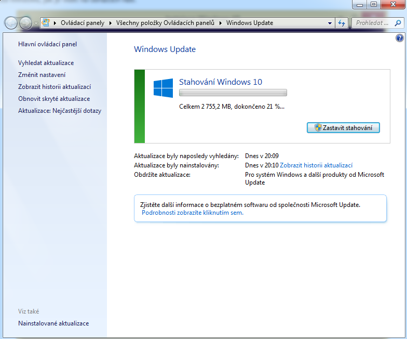Click the Windows Update page heading

click(x=165, y=49)
